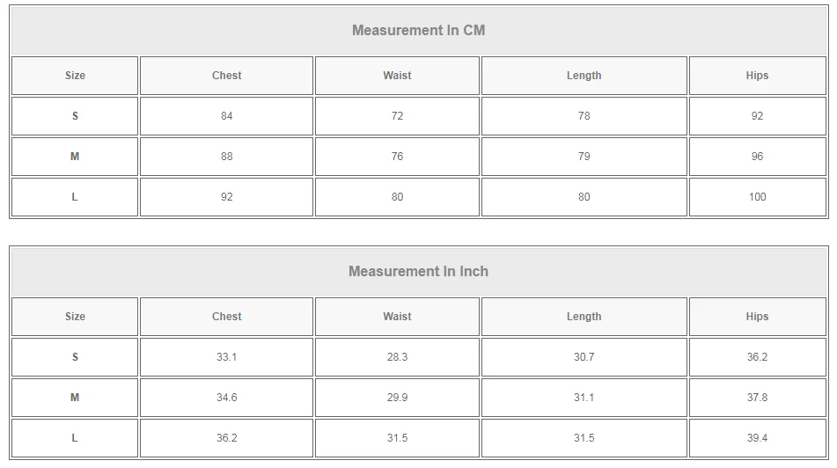The width and height of the screenshot is (837, 468).
Task: Select the waist value 29.9 for size M
Action: click(x=397, y=398)
